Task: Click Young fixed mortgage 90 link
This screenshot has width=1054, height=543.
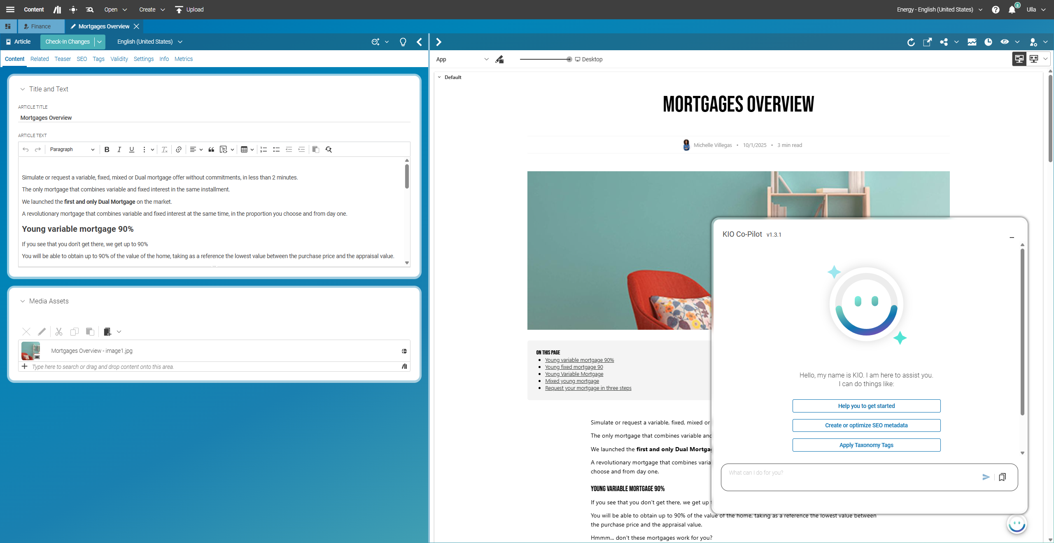Action: [574, 367]
